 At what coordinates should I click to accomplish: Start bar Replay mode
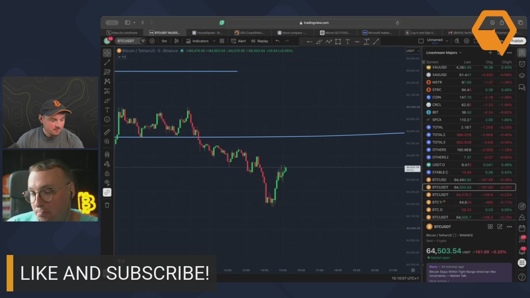(x=260, y=41)
